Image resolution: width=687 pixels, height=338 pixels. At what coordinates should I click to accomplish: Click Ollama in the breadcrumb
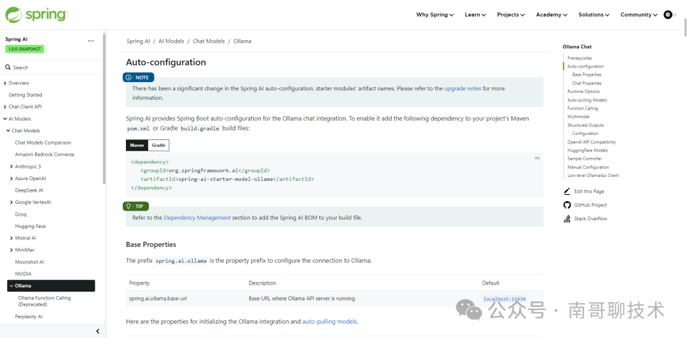[x=242, y=41]
